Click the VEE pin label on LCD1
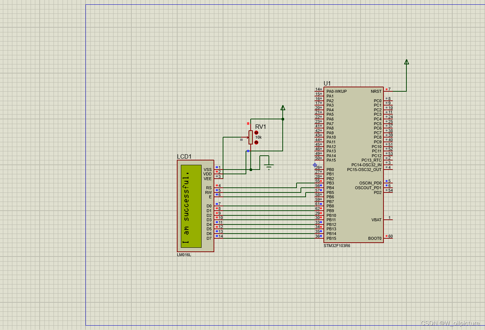 pos(207,179)
